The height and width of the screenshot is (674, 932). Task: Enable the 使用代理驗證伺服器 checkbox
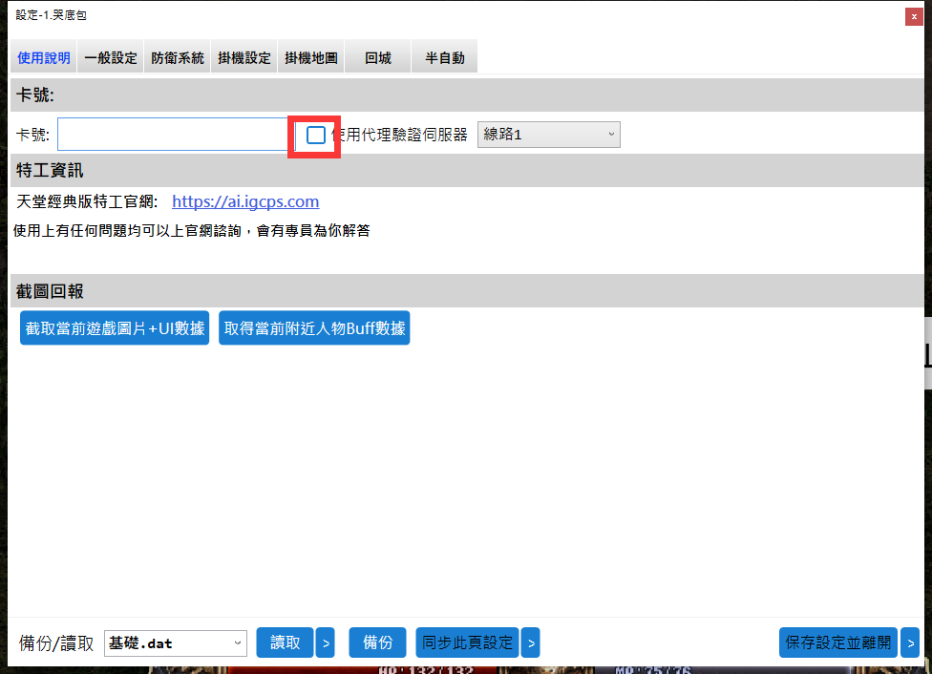coord(314,135)
